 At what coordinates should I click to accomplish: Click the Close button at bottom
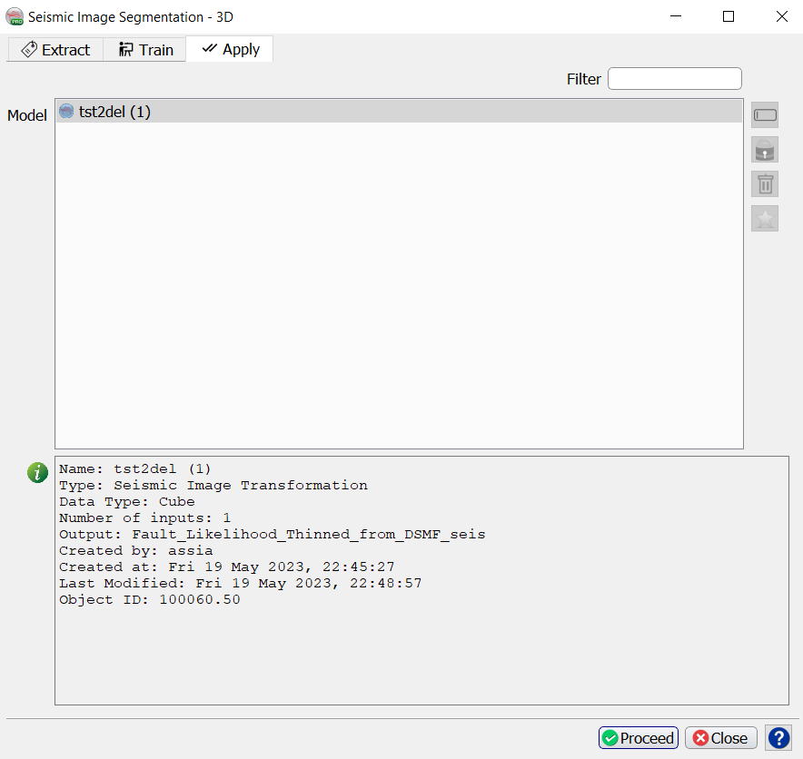click(x=721, y=737)
